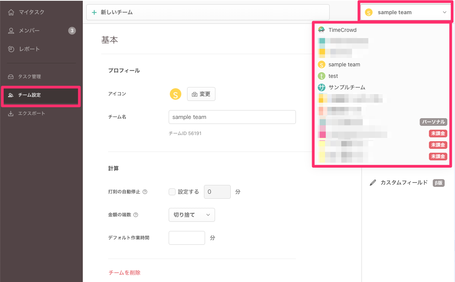The width and height of the screenshot is (455, 282).
Task: Click the help icon next to 打刻の自動停止
Action: pos(145,192)
